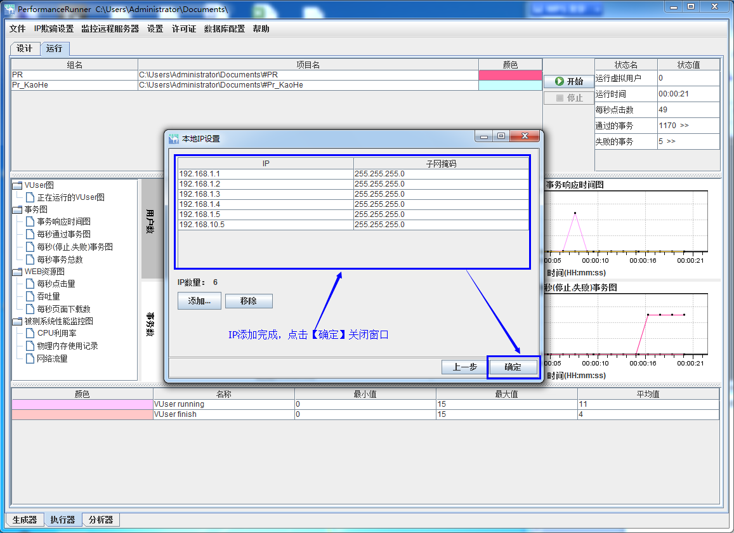Open the IP欺骗设置 menu

coord(53,29)
